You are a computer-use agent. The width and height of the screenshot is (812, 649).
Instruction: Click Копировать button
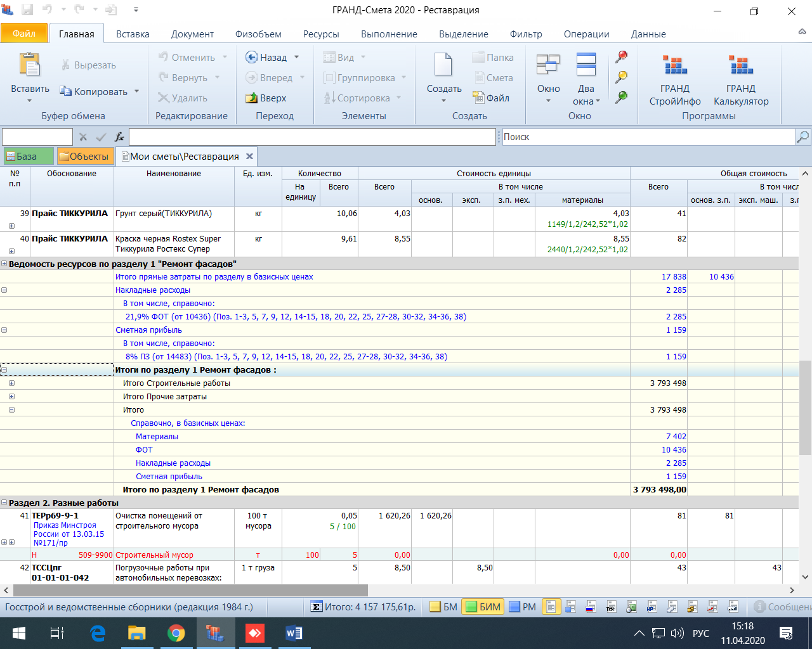point(100,92)
